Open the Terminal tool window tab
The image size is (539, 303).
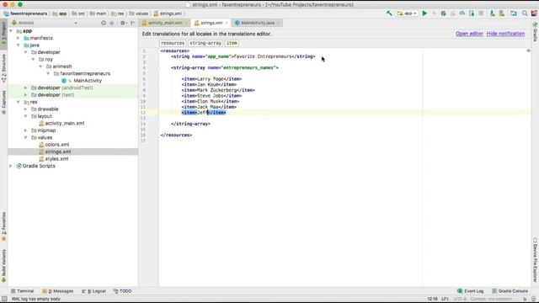23,291
